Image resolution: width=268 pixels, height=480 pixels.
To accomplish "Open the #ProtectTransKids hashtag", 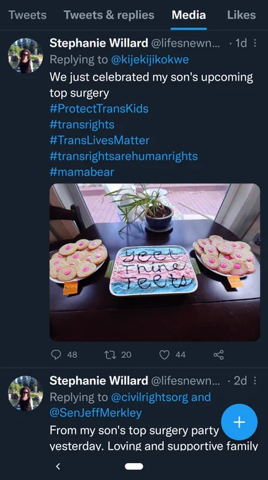I will tap(99, 109).
